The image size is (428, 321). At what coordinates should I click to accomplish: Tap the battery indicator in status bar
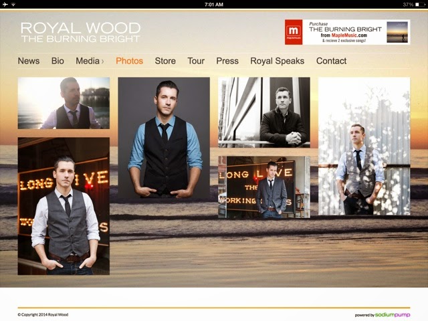(x=417, y=4)
